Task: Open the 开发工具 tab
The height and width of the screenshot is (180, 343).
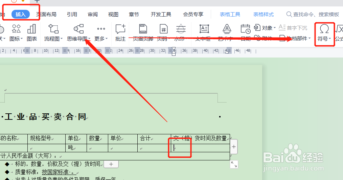Action: (x=161, y=15)
